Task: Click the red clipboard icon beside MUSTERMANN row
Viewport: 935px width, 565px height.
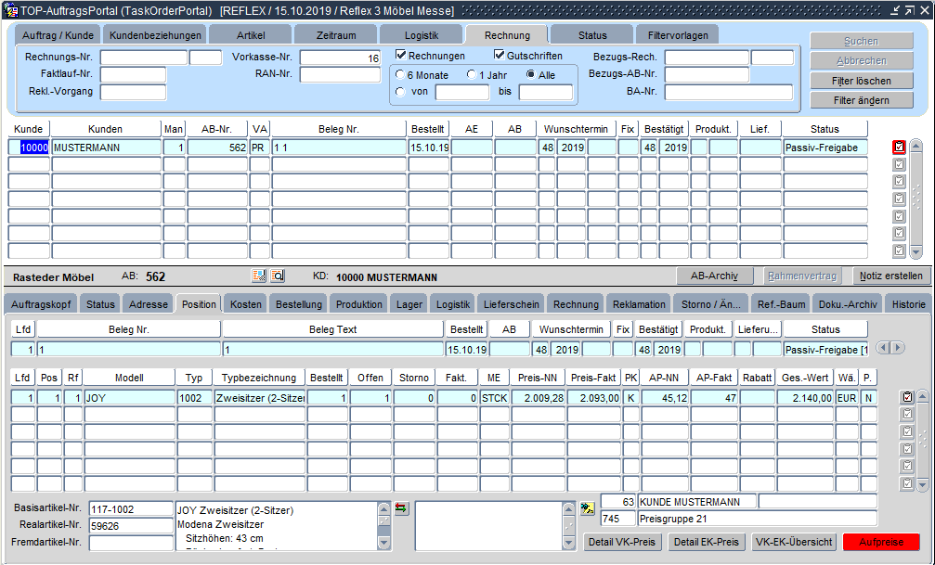Action: coord(899,147)
